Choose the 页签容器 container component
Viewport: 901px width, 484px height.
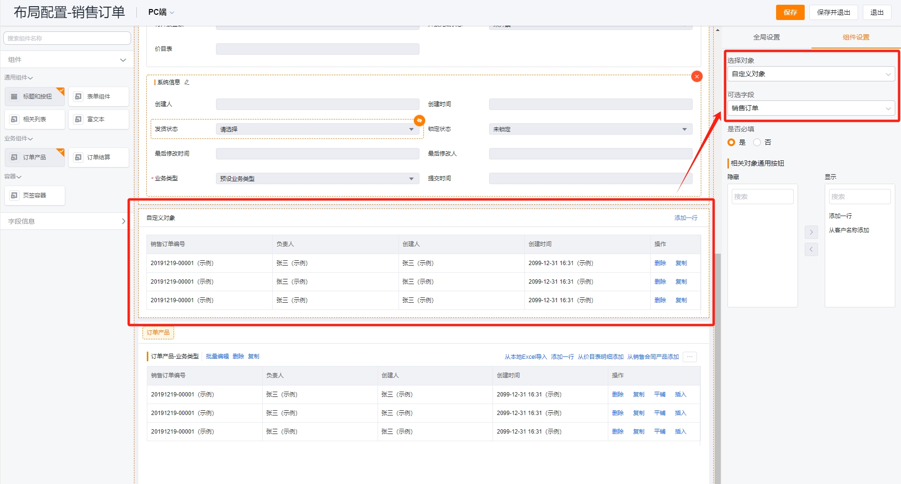[35, 196]
